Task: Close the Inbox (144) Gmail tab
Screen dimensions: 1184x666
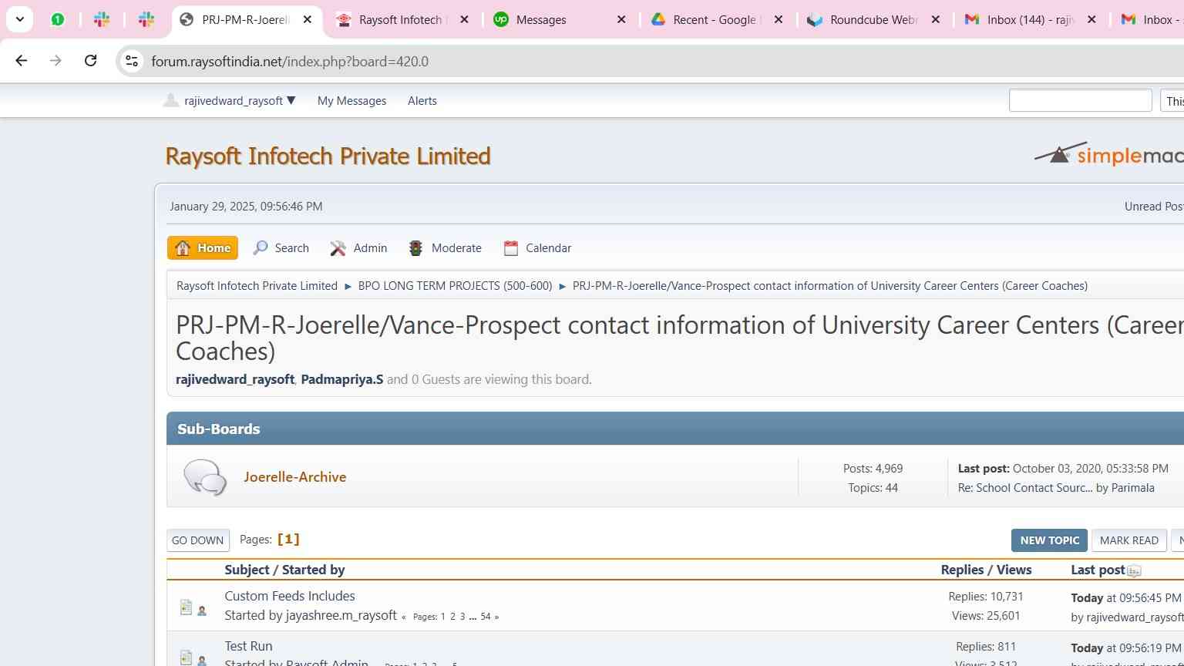Action: click(x=1091, y=19)
